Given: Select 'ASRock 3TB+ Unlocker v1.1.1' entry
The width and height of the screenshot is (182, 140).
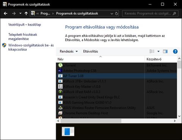Looking at the screenshot, I should [x=116, y=81].
